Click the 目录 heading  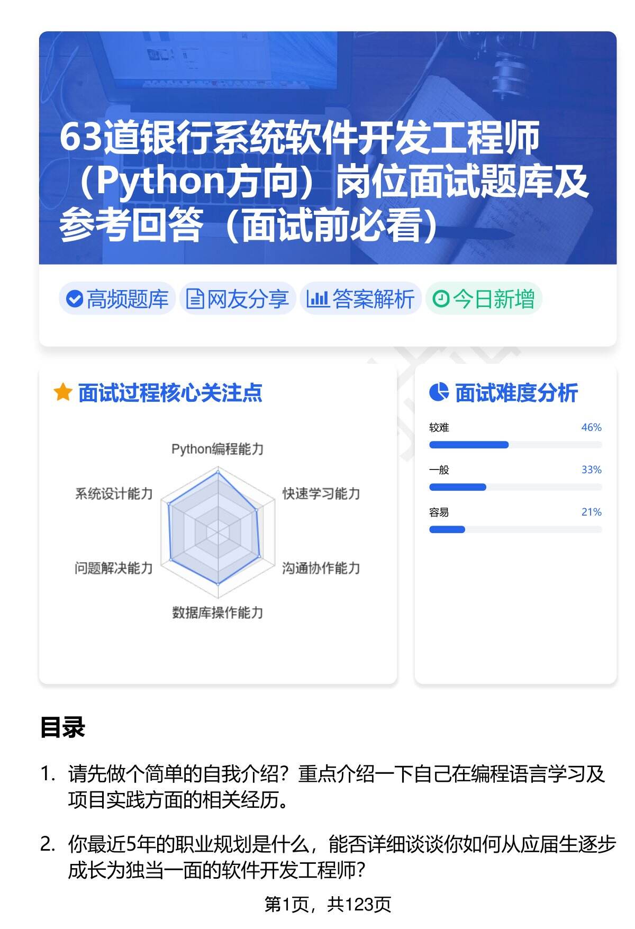[62, 727]
